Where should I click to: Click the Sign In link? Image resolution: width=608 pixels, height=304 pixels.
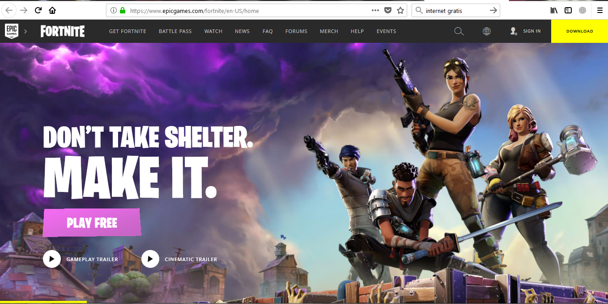pyautogui.click(x=531, y=31)
